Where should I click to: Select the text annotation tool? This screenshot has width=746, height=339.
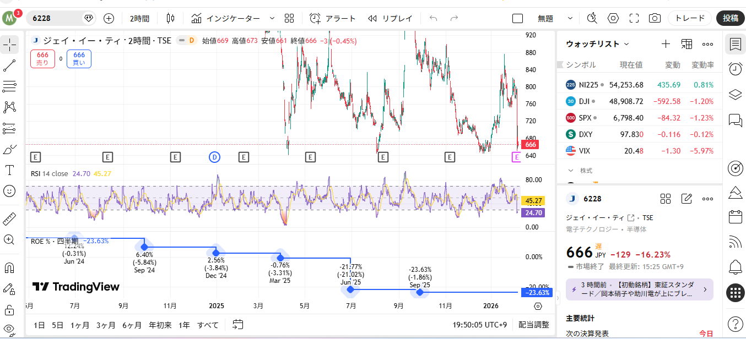[x=9, y=170]
